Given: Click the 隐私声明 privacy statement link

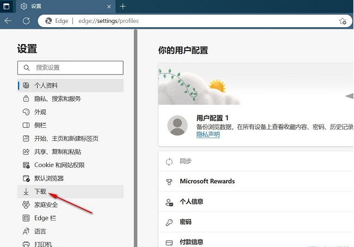Looking at the screenshot, I should [x=208, y=134].
